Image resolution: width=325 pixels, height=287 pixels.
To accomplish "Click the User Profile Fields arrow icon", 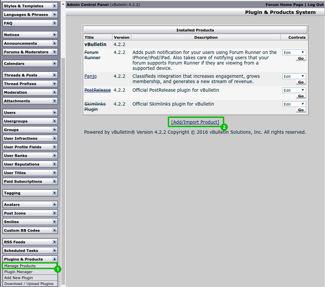I will click(x=54, y=147).
